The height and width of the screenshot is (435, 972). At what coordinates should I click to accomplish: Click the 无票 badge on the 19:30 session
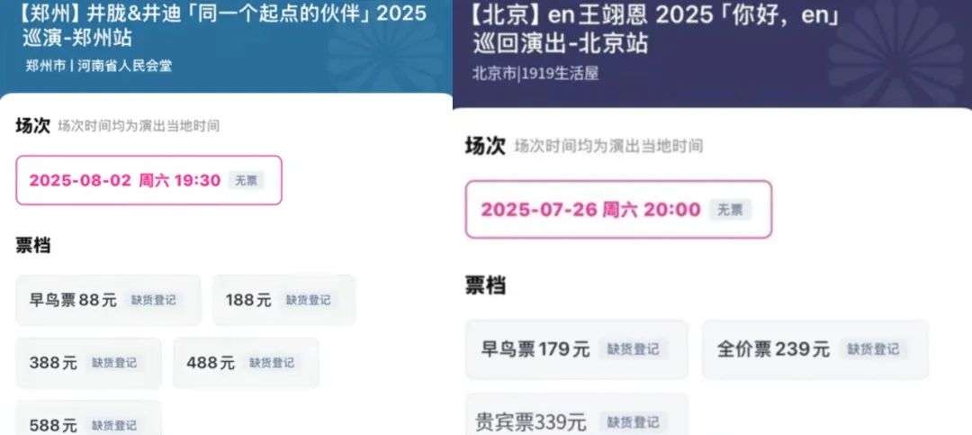(246, 180)
